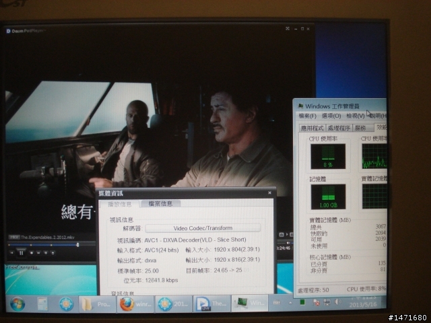The height and width of the screenshot is (323, 431).
Task: Click the output size 1920 x 816 value
Action: tap(236, 260)
